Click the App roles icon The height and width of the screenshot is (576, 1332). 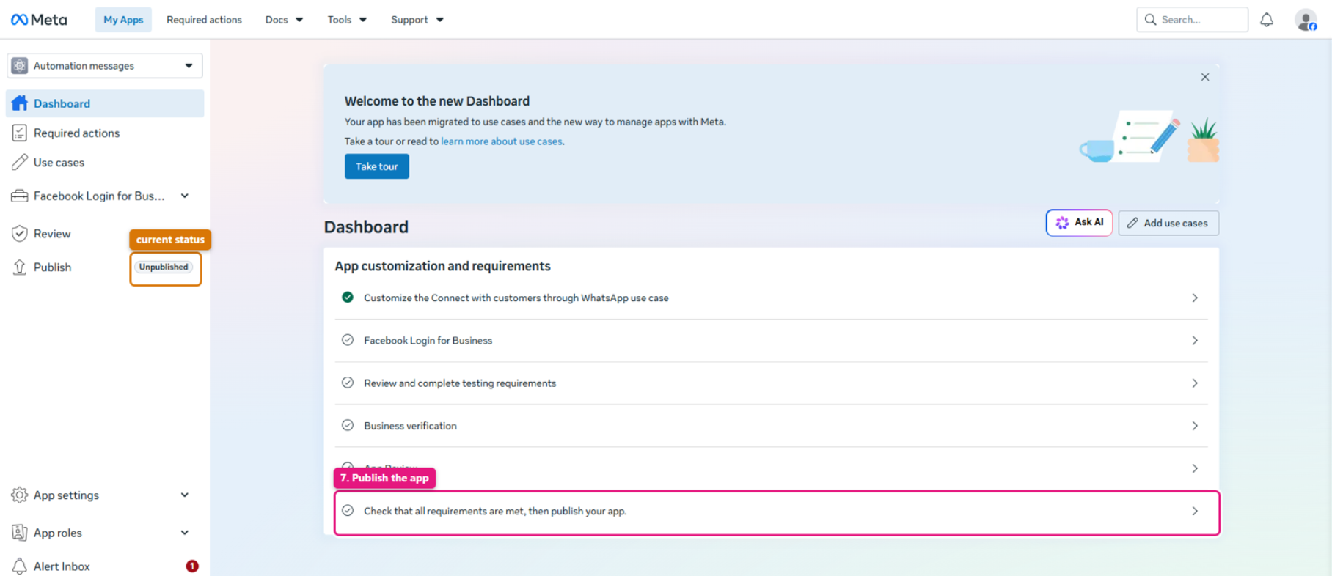click(20, 533)
